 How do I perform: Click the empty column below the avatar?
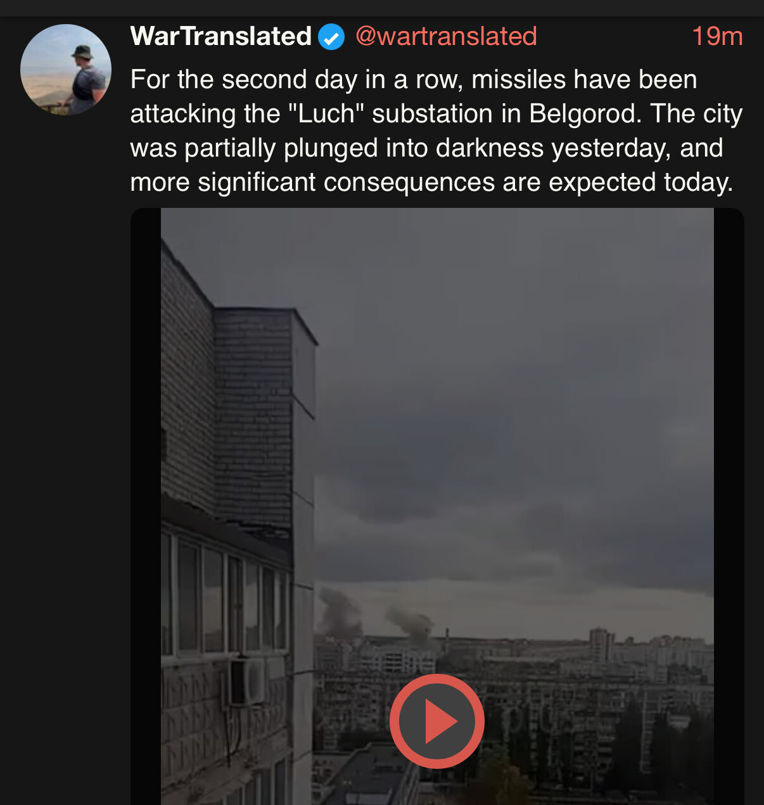coord(66,444)
